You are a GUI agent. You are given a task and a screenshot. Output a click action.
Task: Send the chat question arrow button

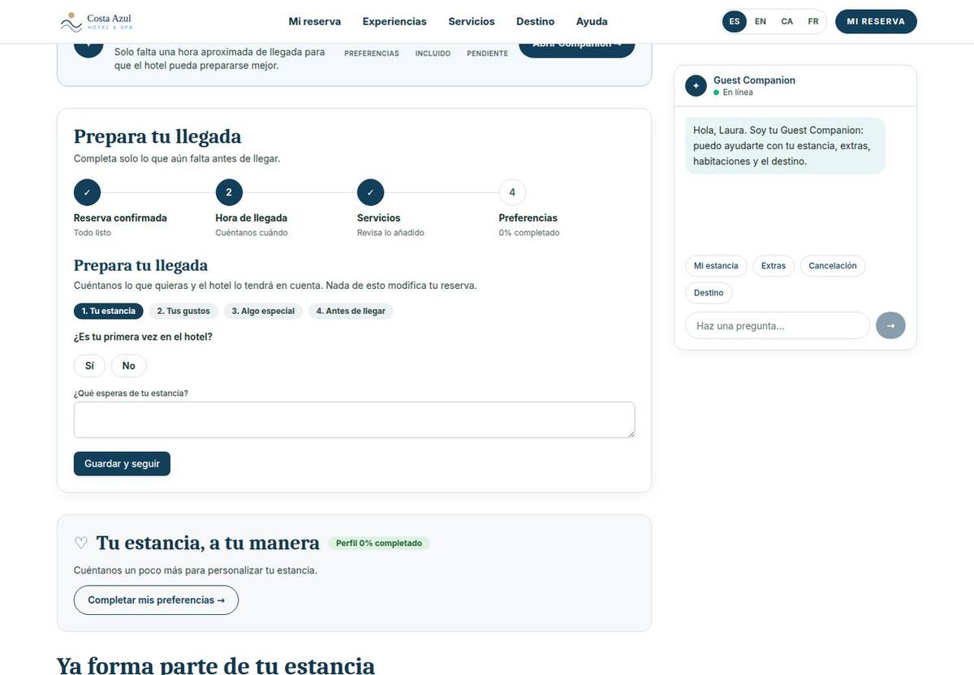click(890, 325)
